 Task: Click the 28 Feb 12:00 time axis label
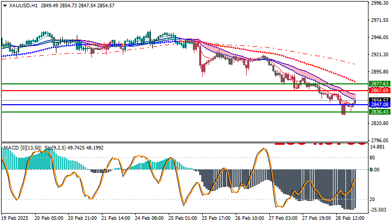[350, 218]
